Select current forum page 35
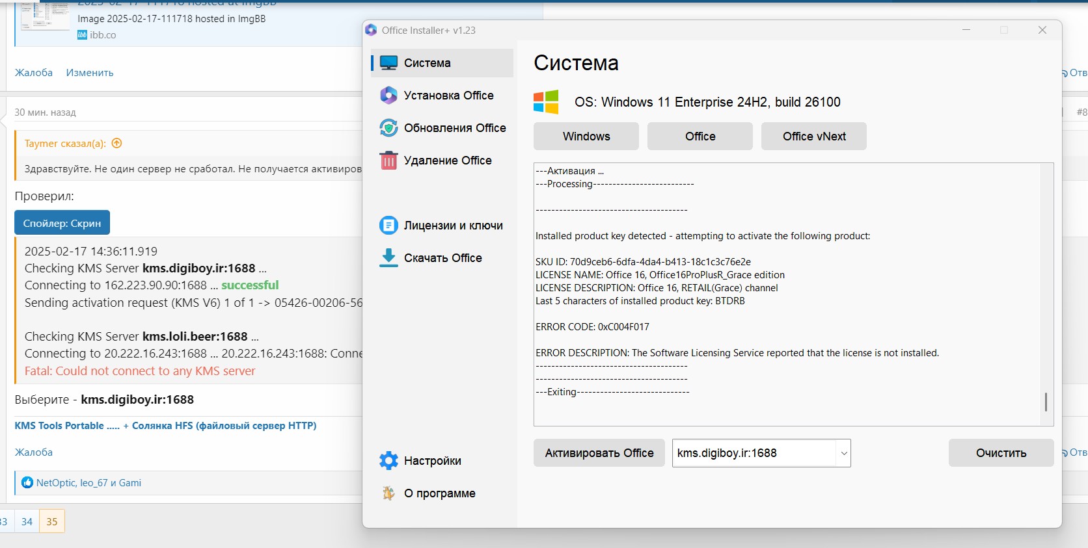 (x=52, y=521)
